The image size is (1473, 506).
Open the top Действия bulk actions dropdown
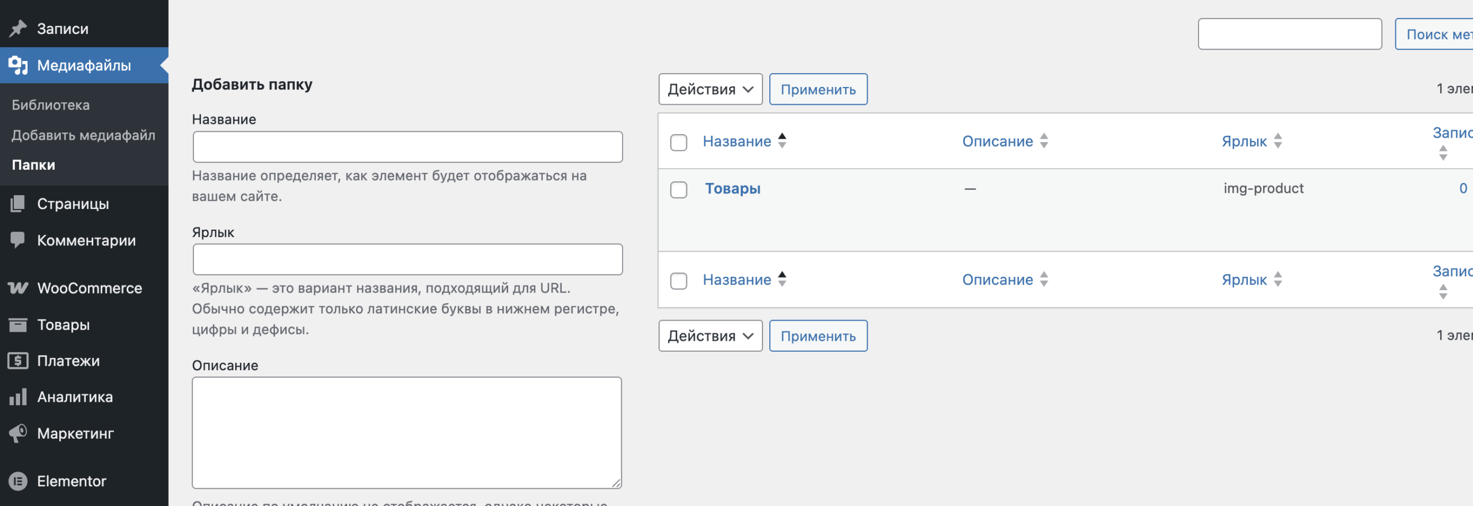click(x=711, y=89)
